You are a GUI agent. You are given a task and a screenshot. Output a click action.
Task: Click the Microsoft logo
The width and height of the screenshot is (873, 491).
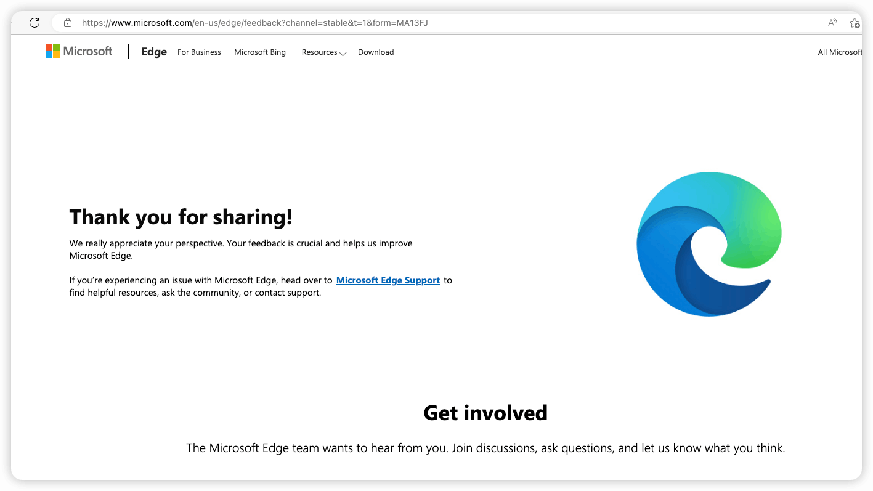pos(79,51)
